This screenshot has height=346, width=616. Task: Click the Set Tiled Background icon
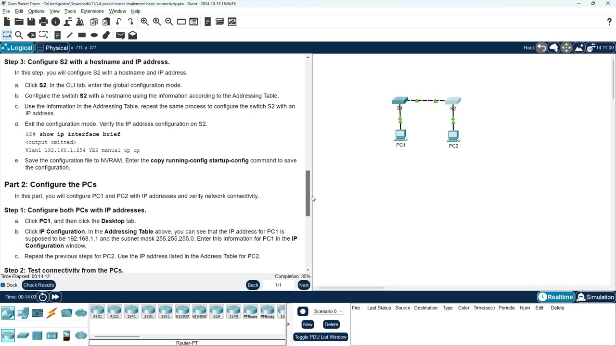(x=579, y=48)
